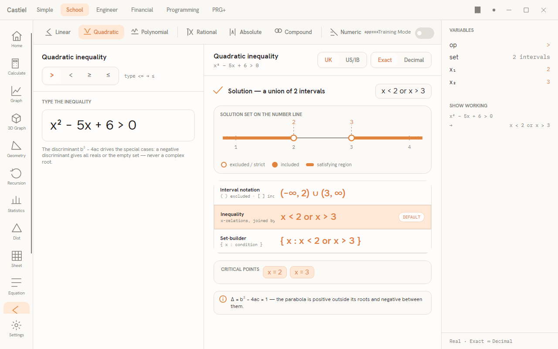Screen dimensions: 558x349
Task: Click the inequality input field
Action: click(x=118, y=125)
